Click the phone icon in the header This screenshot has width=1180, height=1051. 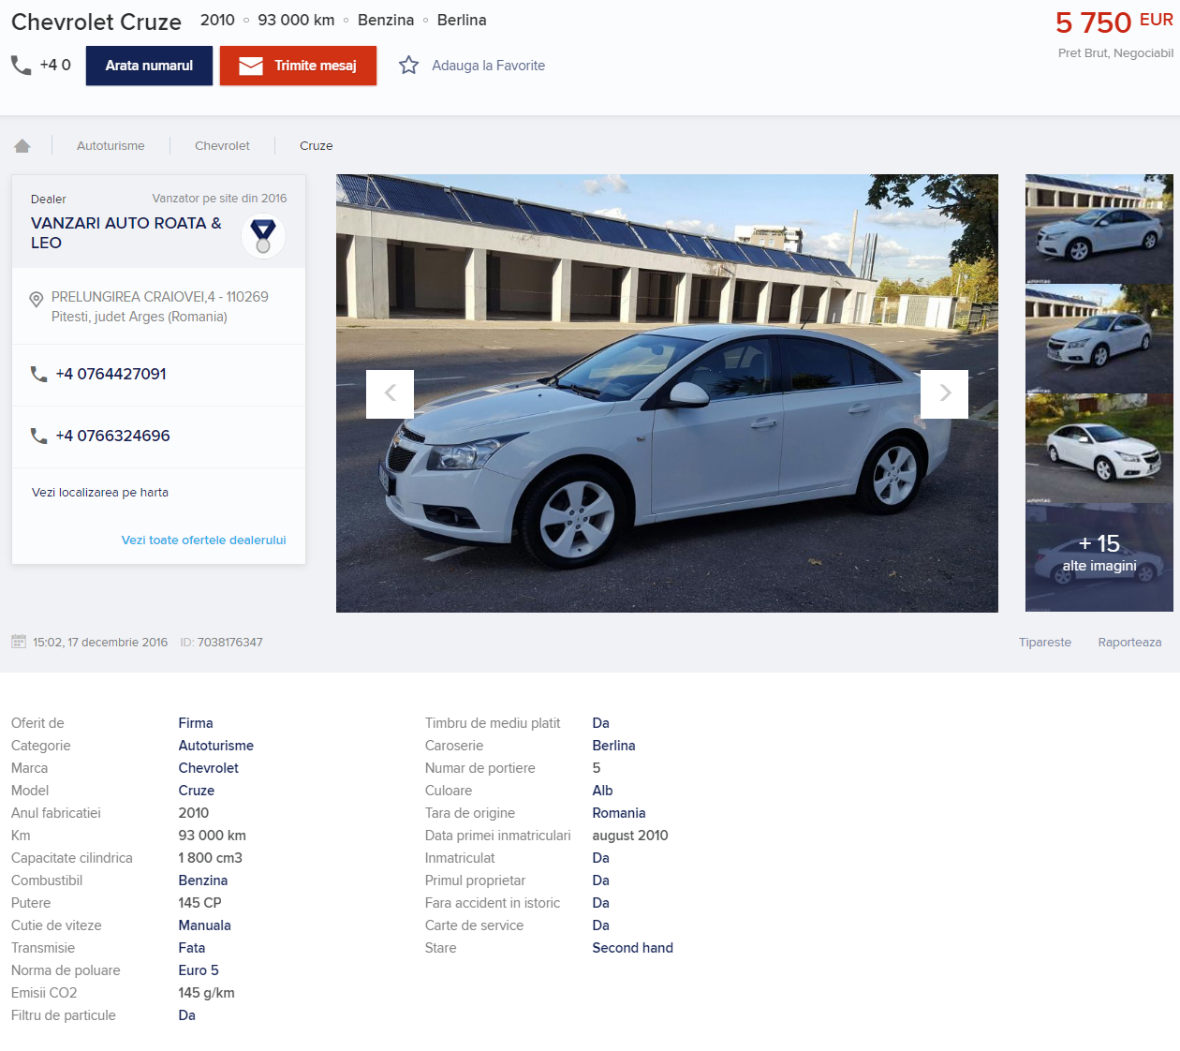21,65
